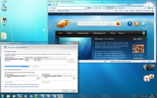
Task: Click the orange website search button
Action: pos(118,24)
